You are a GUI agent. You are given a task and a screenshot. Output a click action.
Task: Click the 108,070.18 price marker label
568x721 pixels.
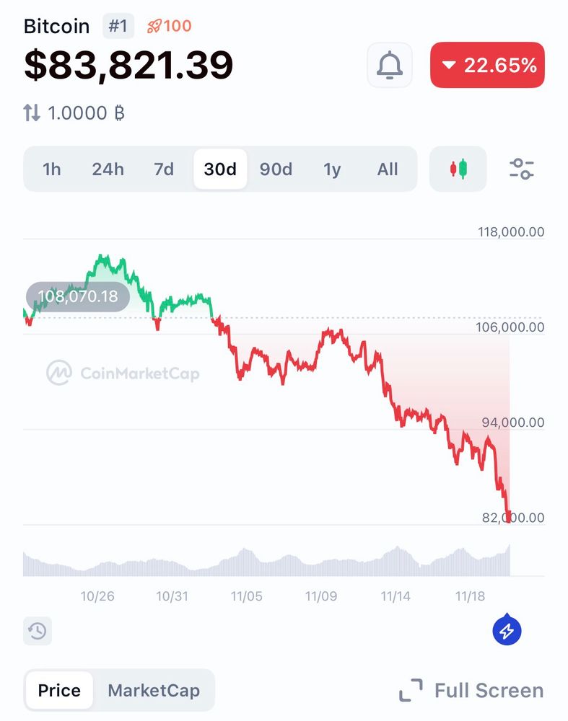(77, 296)
